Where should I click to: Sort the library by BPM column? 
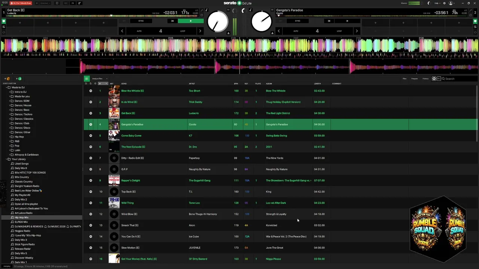click(x=236, y=84)
